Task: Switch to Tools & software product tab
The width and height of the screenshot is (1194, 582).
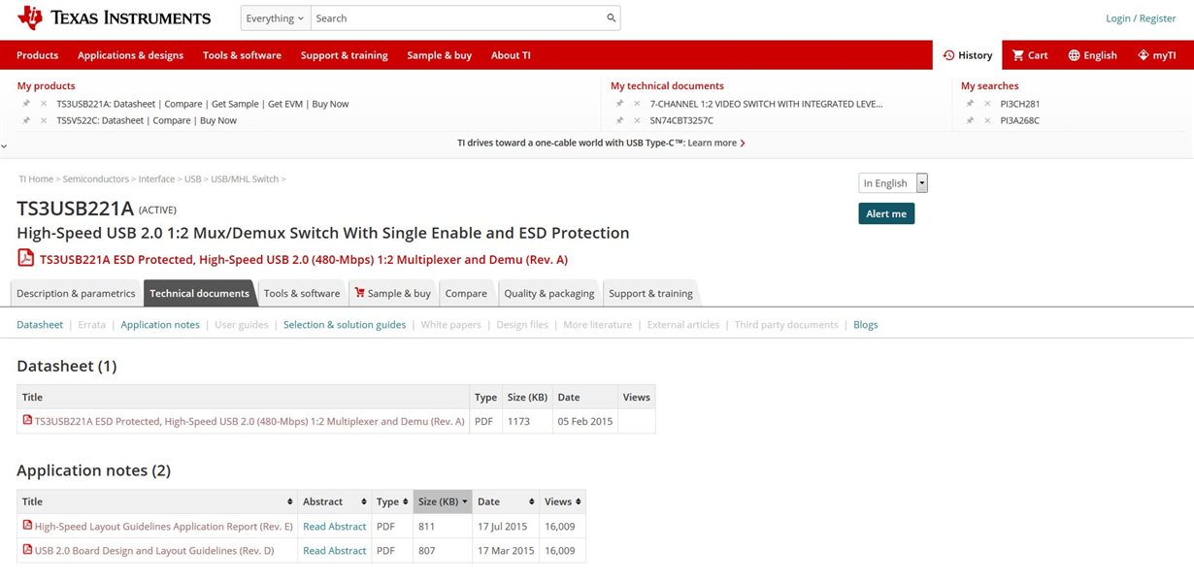Action: pos(302,293)
